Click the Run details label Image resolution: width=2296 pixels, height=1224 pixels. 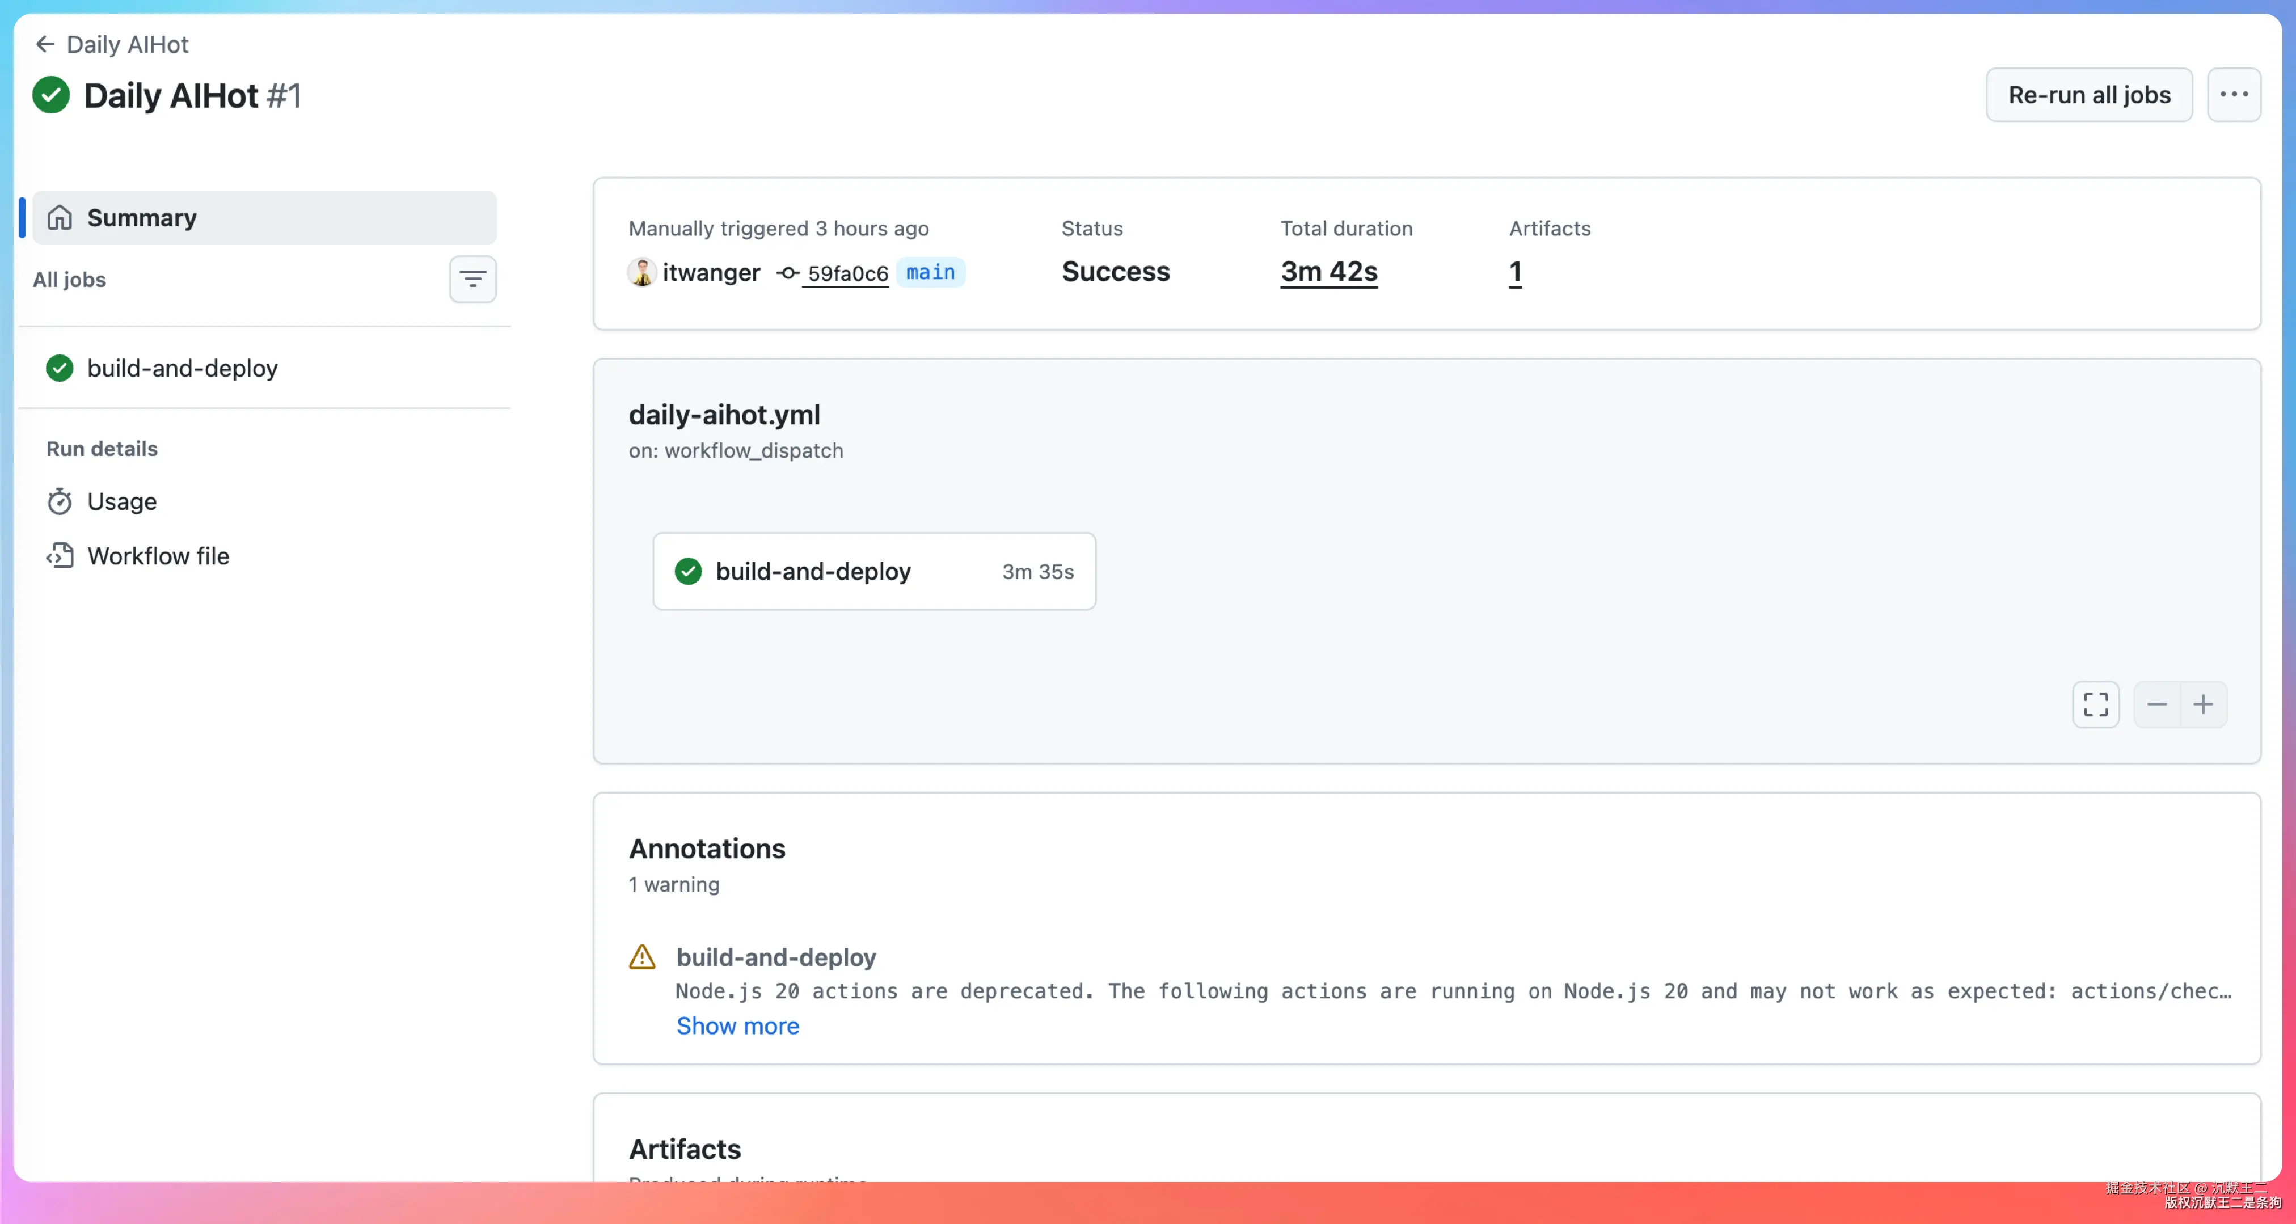pyautogui.click(x=103, y=449)
